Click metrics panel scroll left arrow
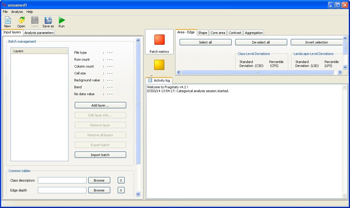This screenshot has height=208, width=350. (178, 72)
